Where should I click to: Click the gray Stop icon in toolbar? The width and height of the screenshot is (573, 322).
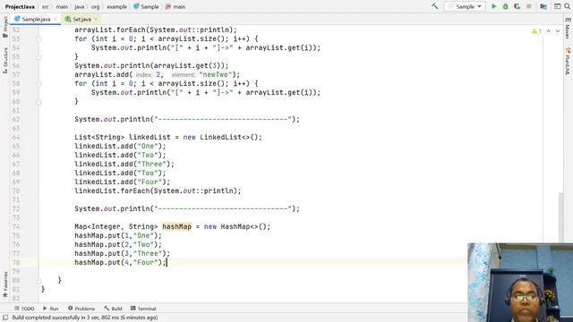point(529,6)
